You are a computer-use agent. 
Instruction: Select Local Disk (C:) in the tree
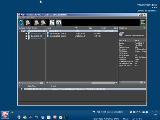click(37, 36)
